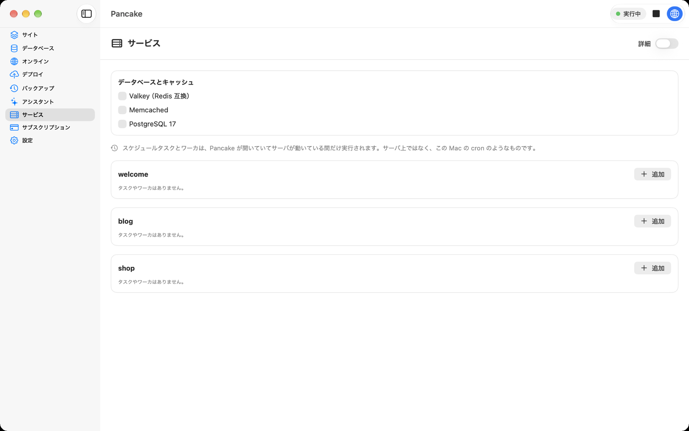The height and width of the screenshot is (431, 689).
Task: Click the サイト layers icon
Action: pos(14,35)
